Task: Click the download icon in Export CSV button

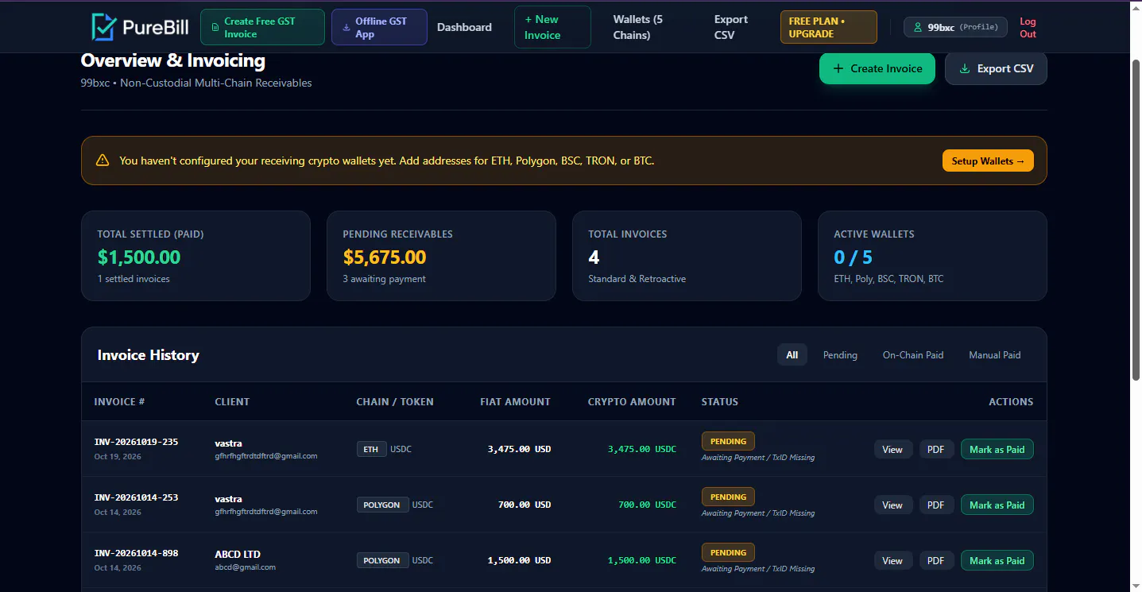Action: 965,68
